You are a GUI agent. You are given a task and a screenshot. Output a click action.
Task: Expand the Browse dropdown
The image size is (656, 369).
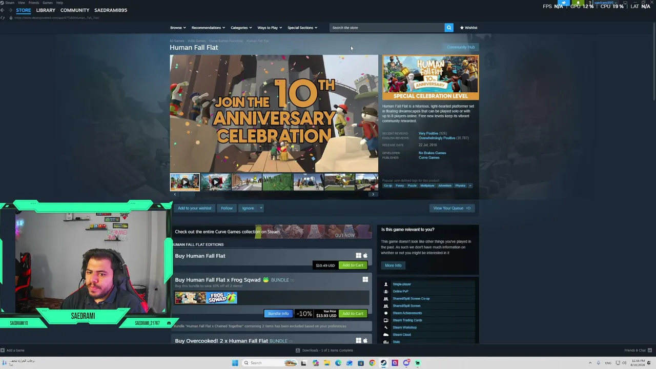click(177, 28)
